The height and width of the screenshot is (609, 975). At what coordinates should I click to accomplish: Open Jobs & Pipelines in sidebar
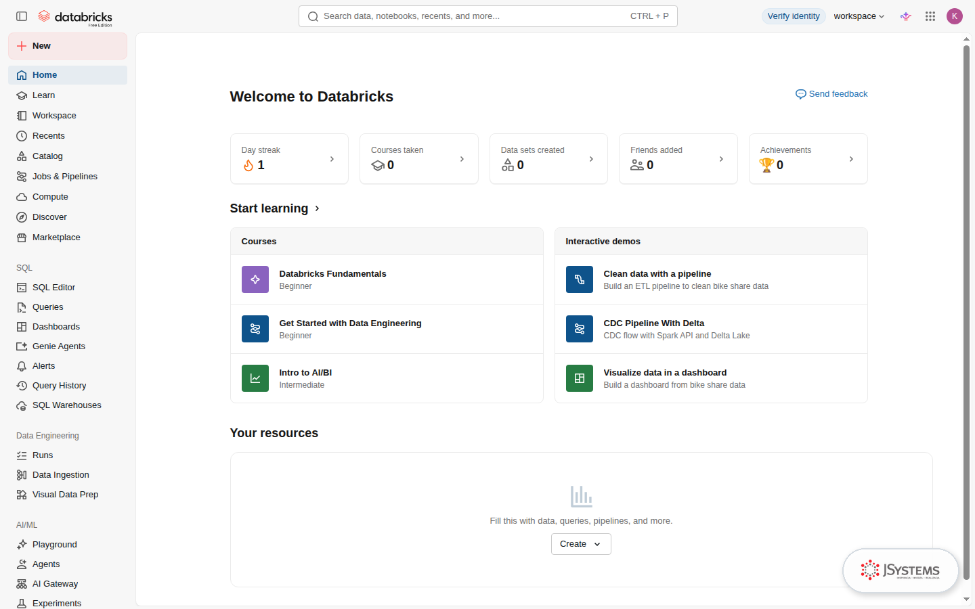68,177
